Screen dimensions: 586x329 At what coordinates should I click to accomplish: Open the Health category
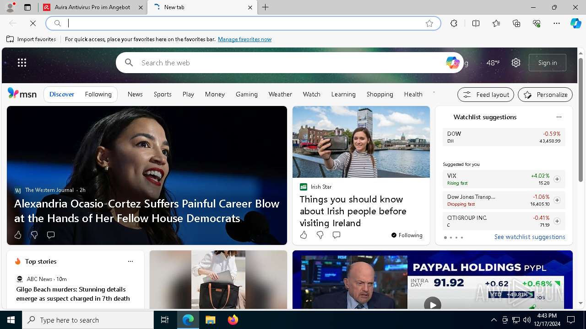pyautogui.click(x=413, y=94)
